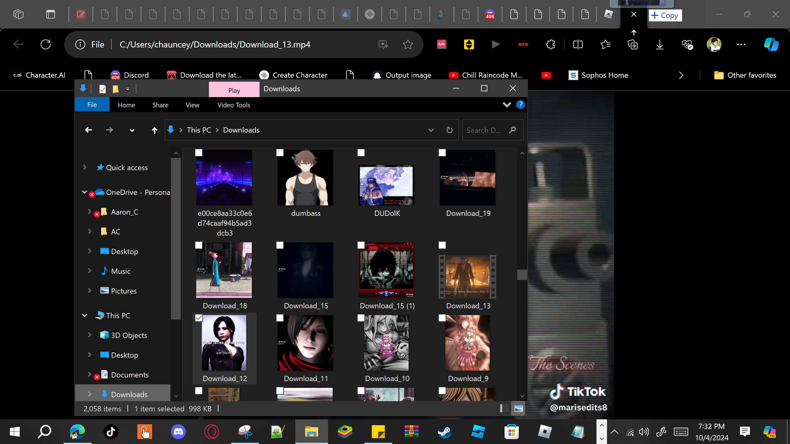Open the Share ribbon tab
Image resolution: width=790 pixels, height=444 pixels.
pyautogui.click(x=160, y=105)
